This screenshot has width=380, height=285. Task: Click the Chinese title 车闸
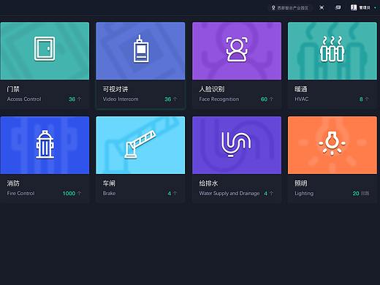(109, 183)
